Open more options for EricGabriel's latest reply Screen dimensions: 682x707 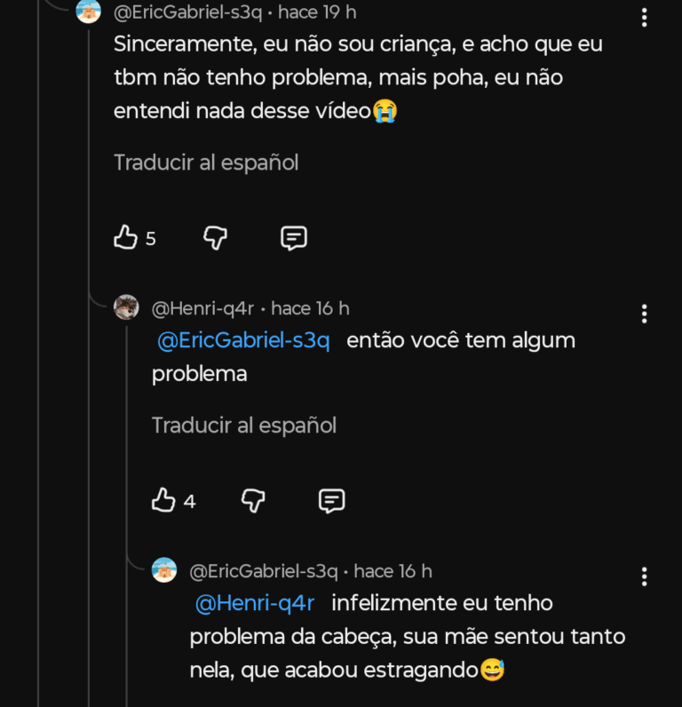point(645,576)
